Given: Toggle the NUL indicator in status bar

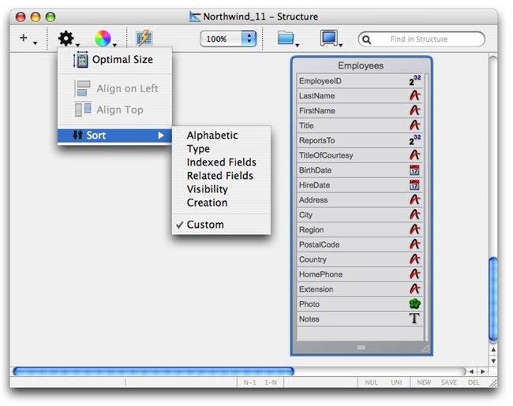Looking at the screenshot, I should click(x=371, y=382).
